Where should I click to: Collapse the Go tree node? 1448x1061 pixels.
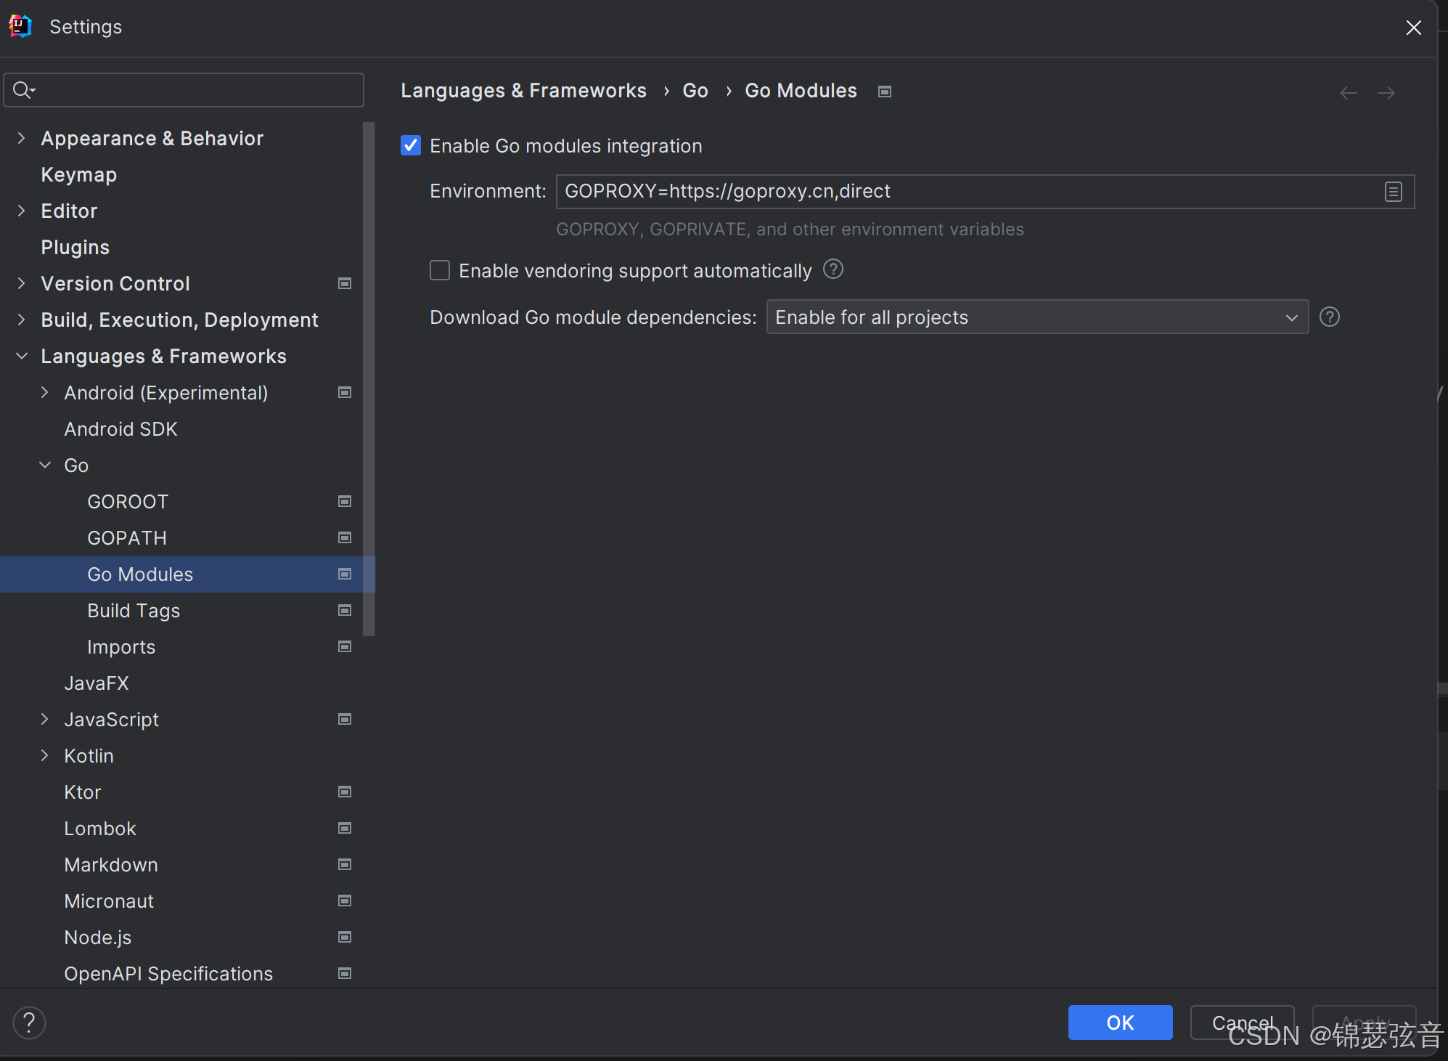[45, 465]
